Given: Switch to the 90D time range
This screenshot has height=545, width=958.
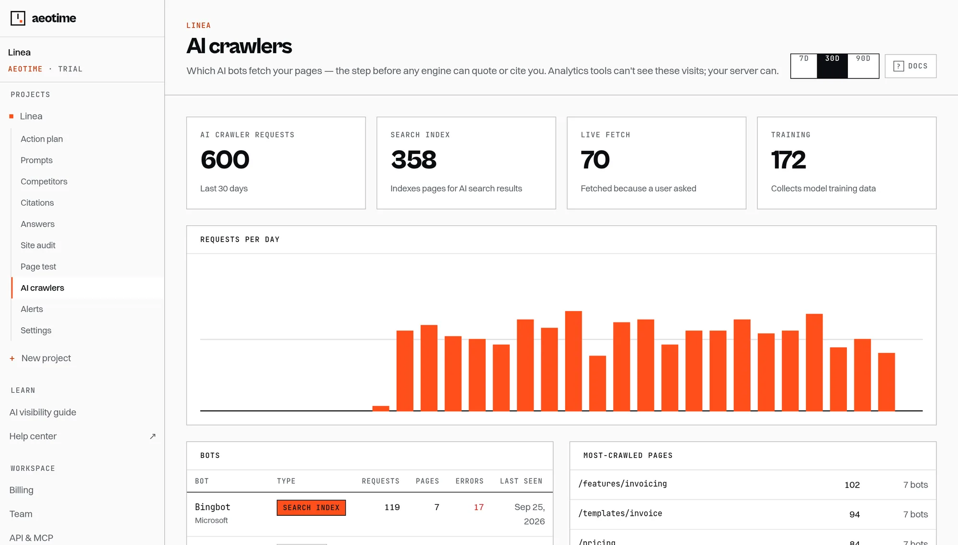Looking at the screenshot, I should 863,66.
